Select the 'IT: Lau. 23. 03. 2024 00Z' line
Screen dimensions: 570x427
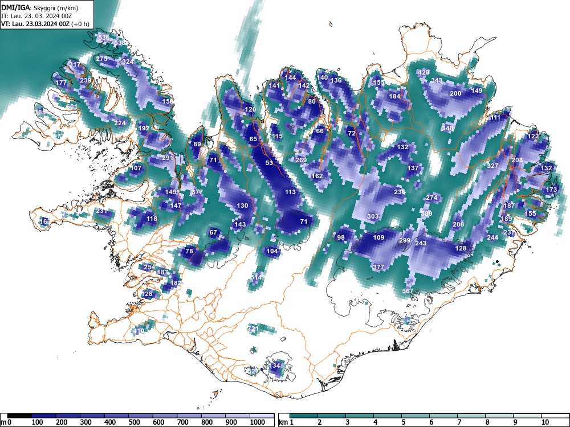(x=36, y=16)
